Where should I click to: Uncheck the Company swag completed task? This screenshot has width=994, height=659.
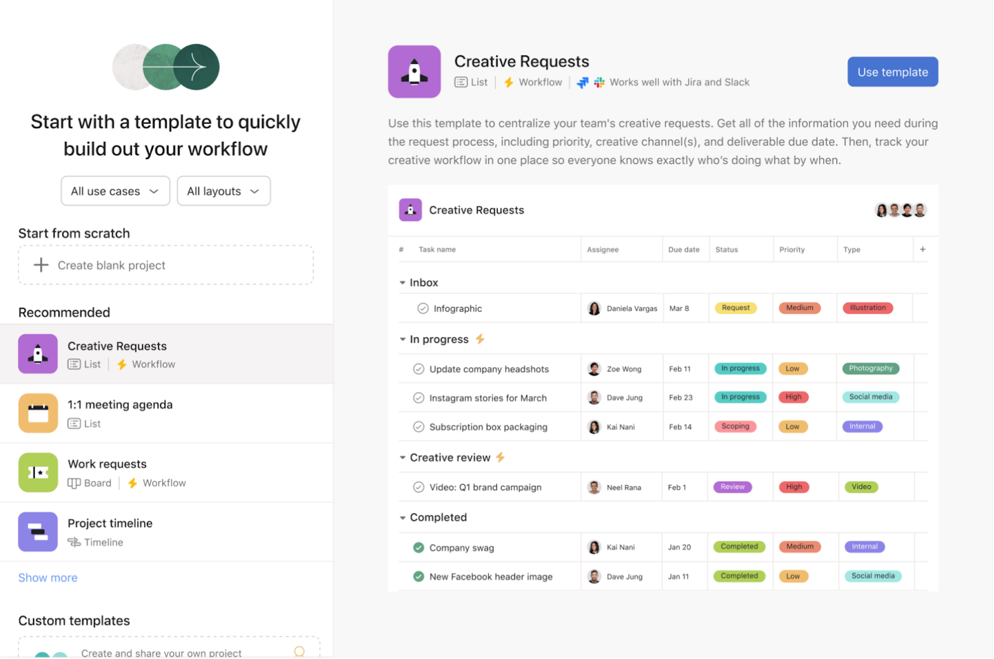coord(419,548)
